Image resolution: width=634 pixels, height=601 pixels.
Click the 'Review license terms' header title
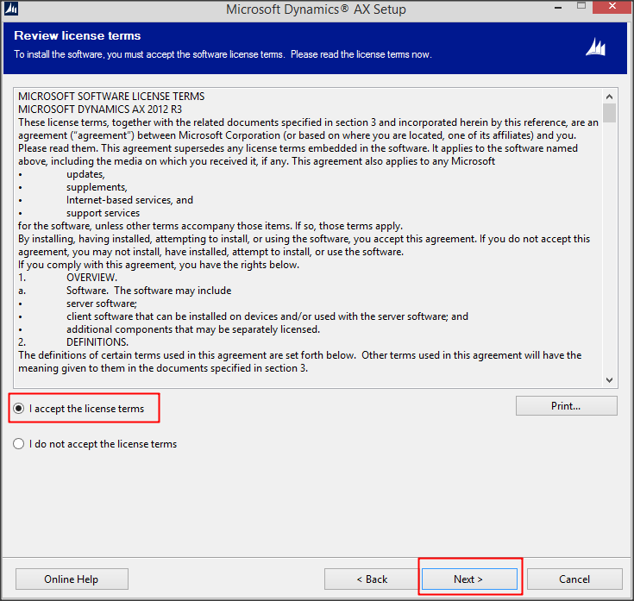pyautogui.click(x=78, y=35)
